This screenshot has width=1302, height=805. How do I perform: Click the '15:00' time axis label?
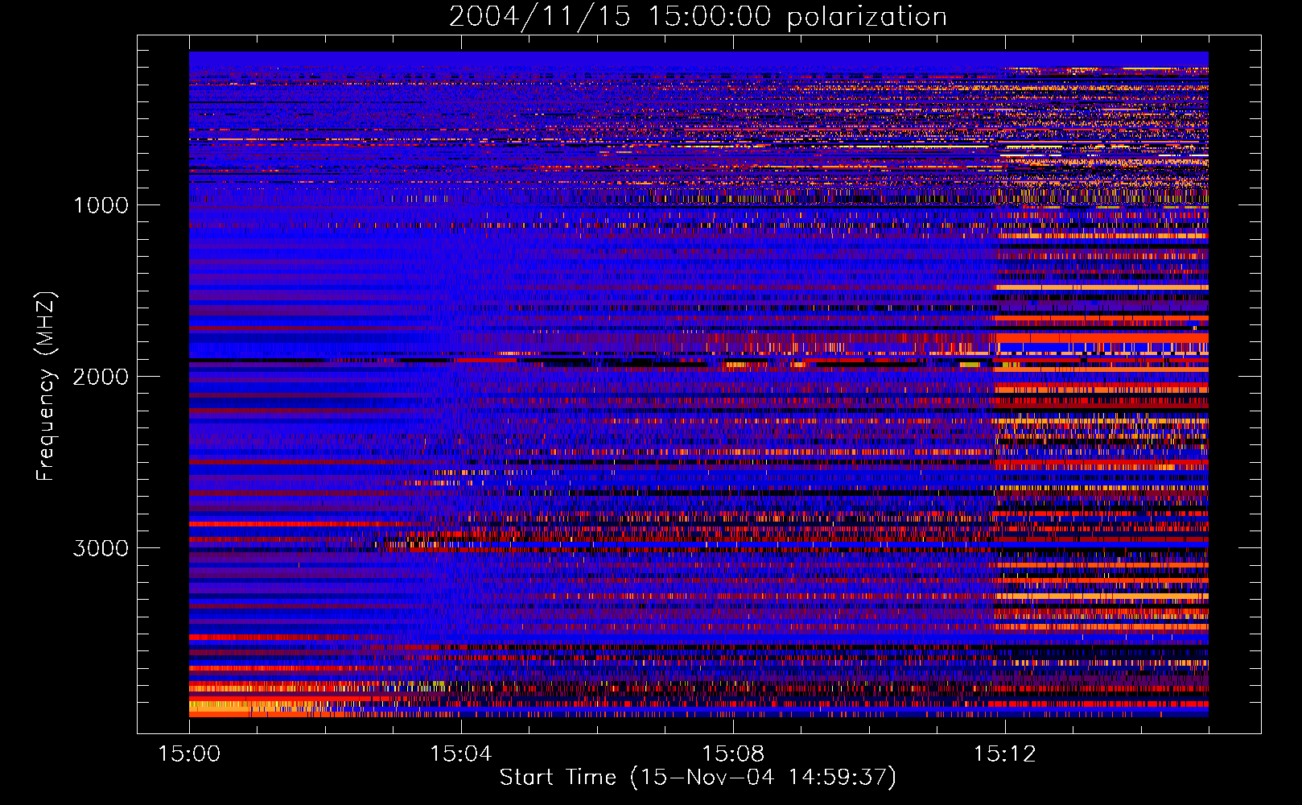tap(189, 754)
